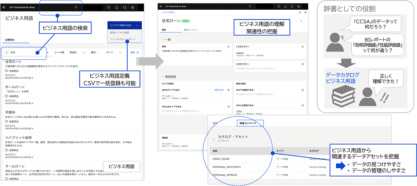Add a term under 次の下位要素である with the plus icon
The image size is (417, 186).
303,90
